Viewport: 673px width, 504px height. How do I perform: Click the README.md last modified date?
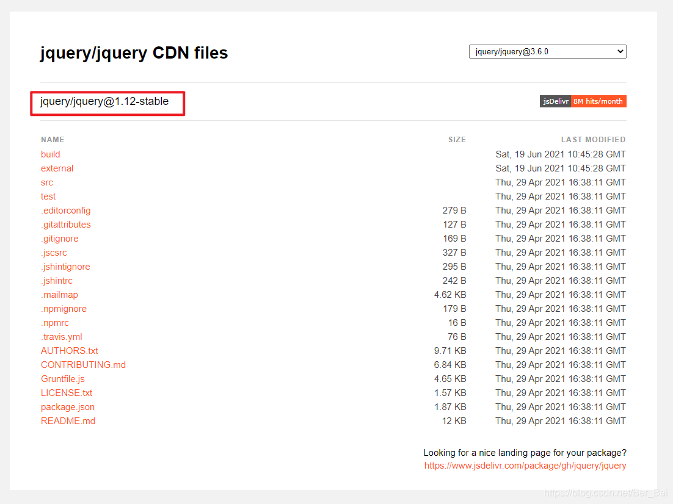561,421
